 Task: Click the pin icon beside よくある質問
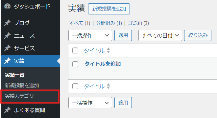(7, 110)
